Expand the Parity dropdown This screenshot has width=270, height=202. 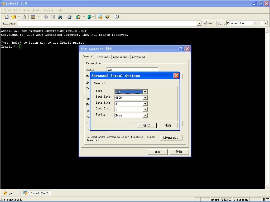pyautogui.click(x=145, y=115)
